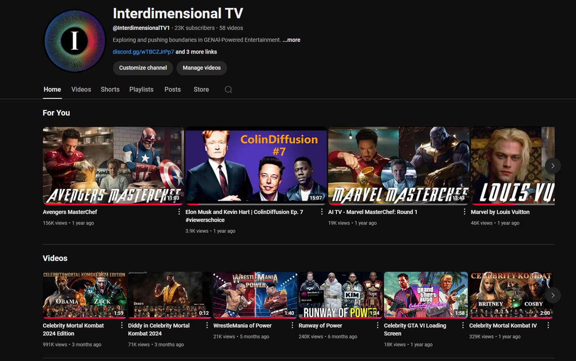
Task: Switch to the Videos tab
Action: [x=81, y=89]
